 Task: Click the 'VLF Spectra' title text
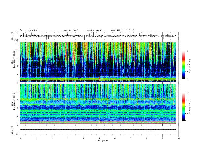[29, 30]
